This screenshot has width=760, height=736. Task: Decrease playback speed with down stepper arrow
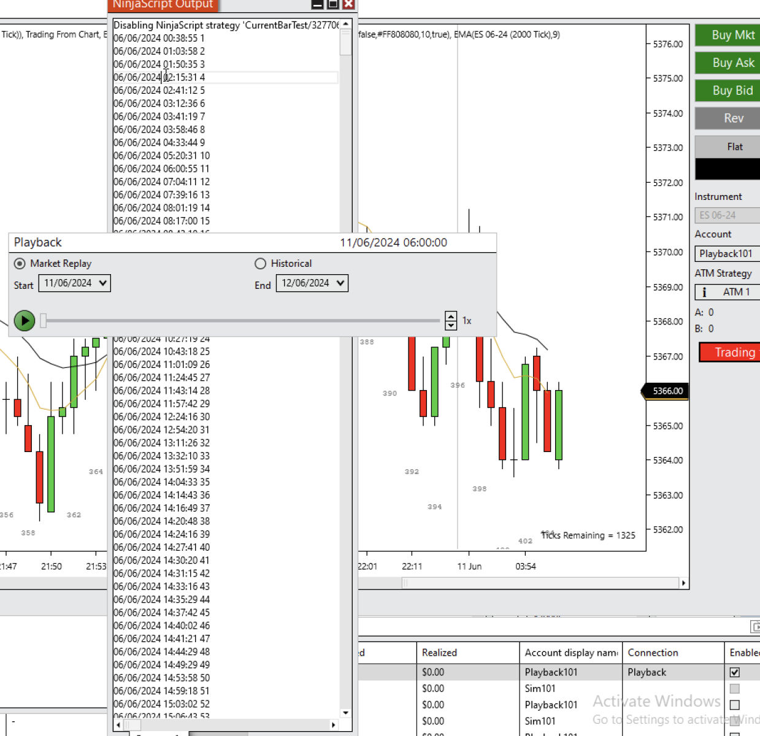tap(451, 325)
